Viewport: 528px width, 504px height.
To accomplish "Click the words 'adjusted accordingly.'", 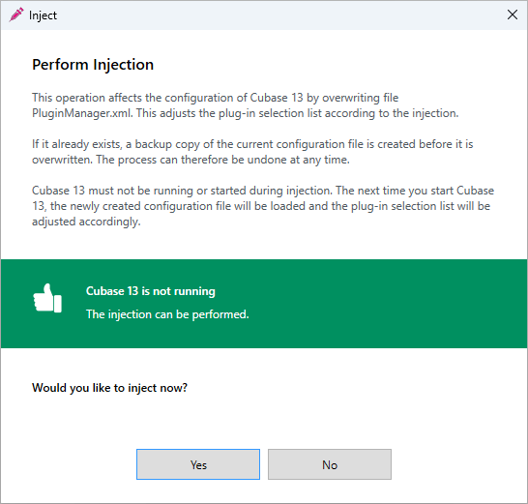I will click(86, 222).
